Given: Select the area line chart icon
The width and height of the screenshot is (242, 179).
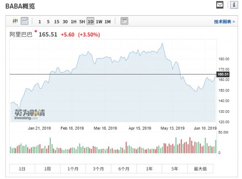Looking at the screenshot, I should [x=25, y=21].
